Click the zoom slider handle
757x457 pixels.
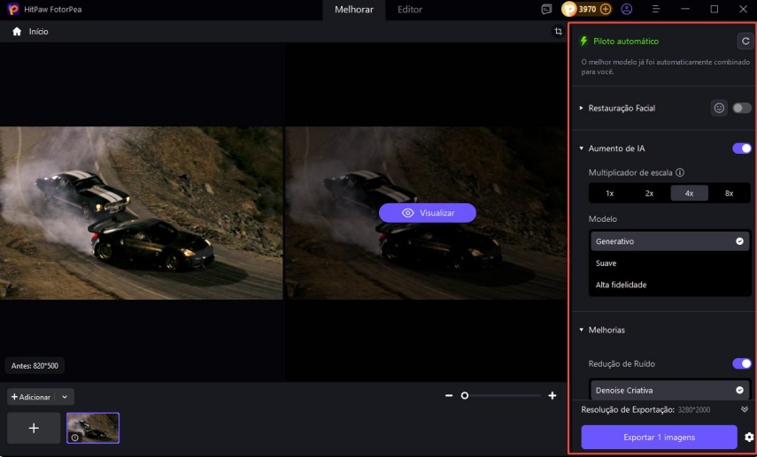pyautogui.click(x=465, y=395)
